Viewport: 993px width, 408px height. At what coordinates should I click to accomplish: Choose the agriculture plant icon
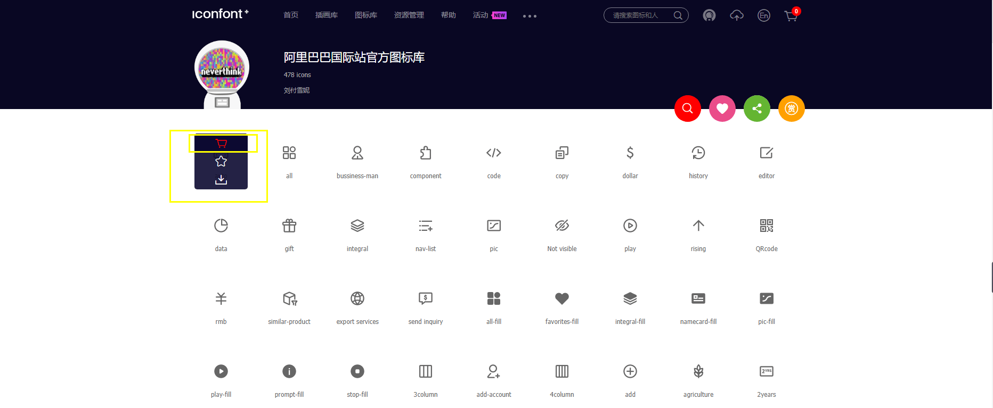[698, 371]
